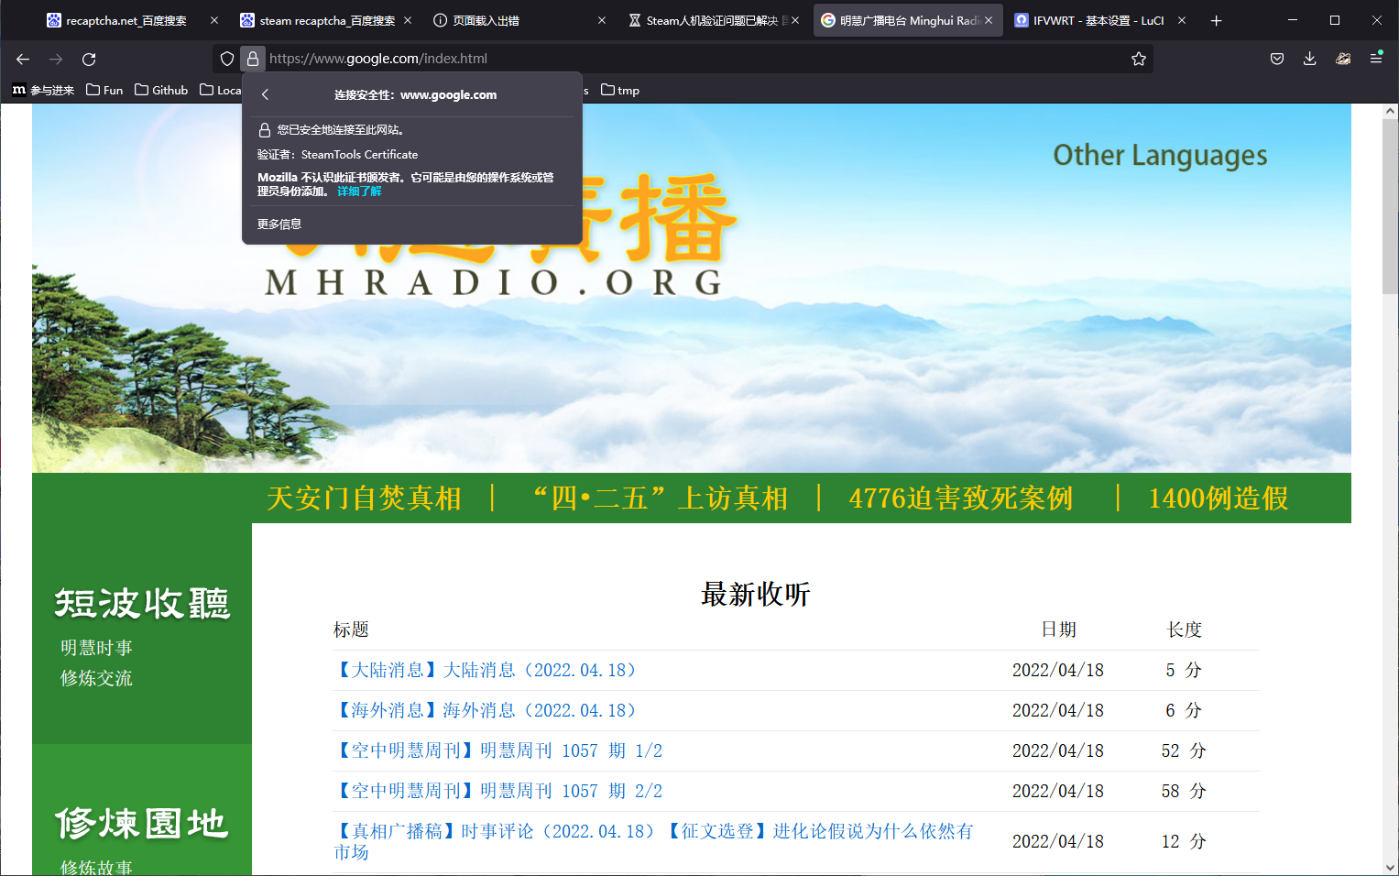The height and width of the screenshot is (876, 1399).
Task: Open the Firefox application menu
Action: pos(1375,58)
